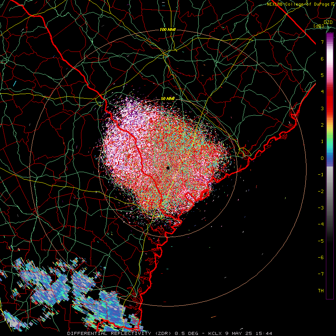The height and width of the screenshot is (336, 336).
Task: Click the Differential Reflectivity (ZDR) caption text
Action: (120, 333)
